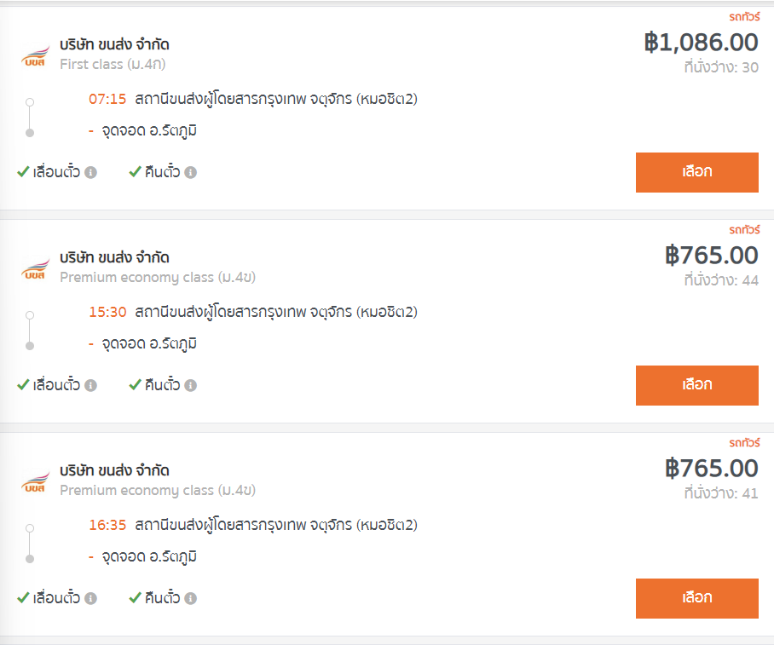Click the บขส logo on 15:30 trip
Screen dimensions: 774x645
pyautogui.click(x=35, y=269)
